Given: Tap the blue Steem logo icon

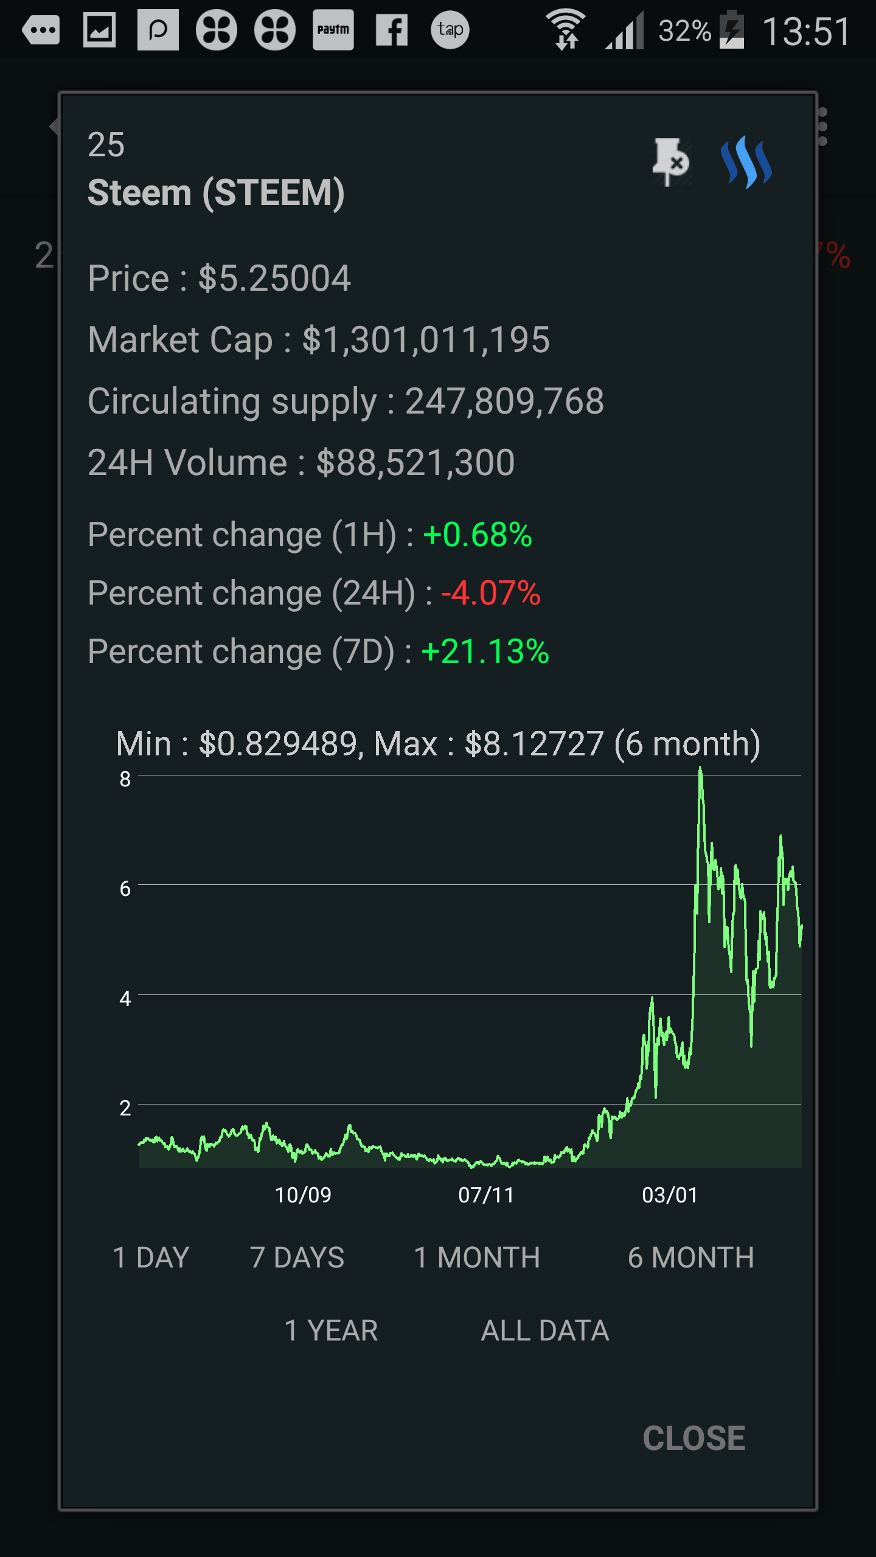Looking at the screenshot, I should (746, 162).
